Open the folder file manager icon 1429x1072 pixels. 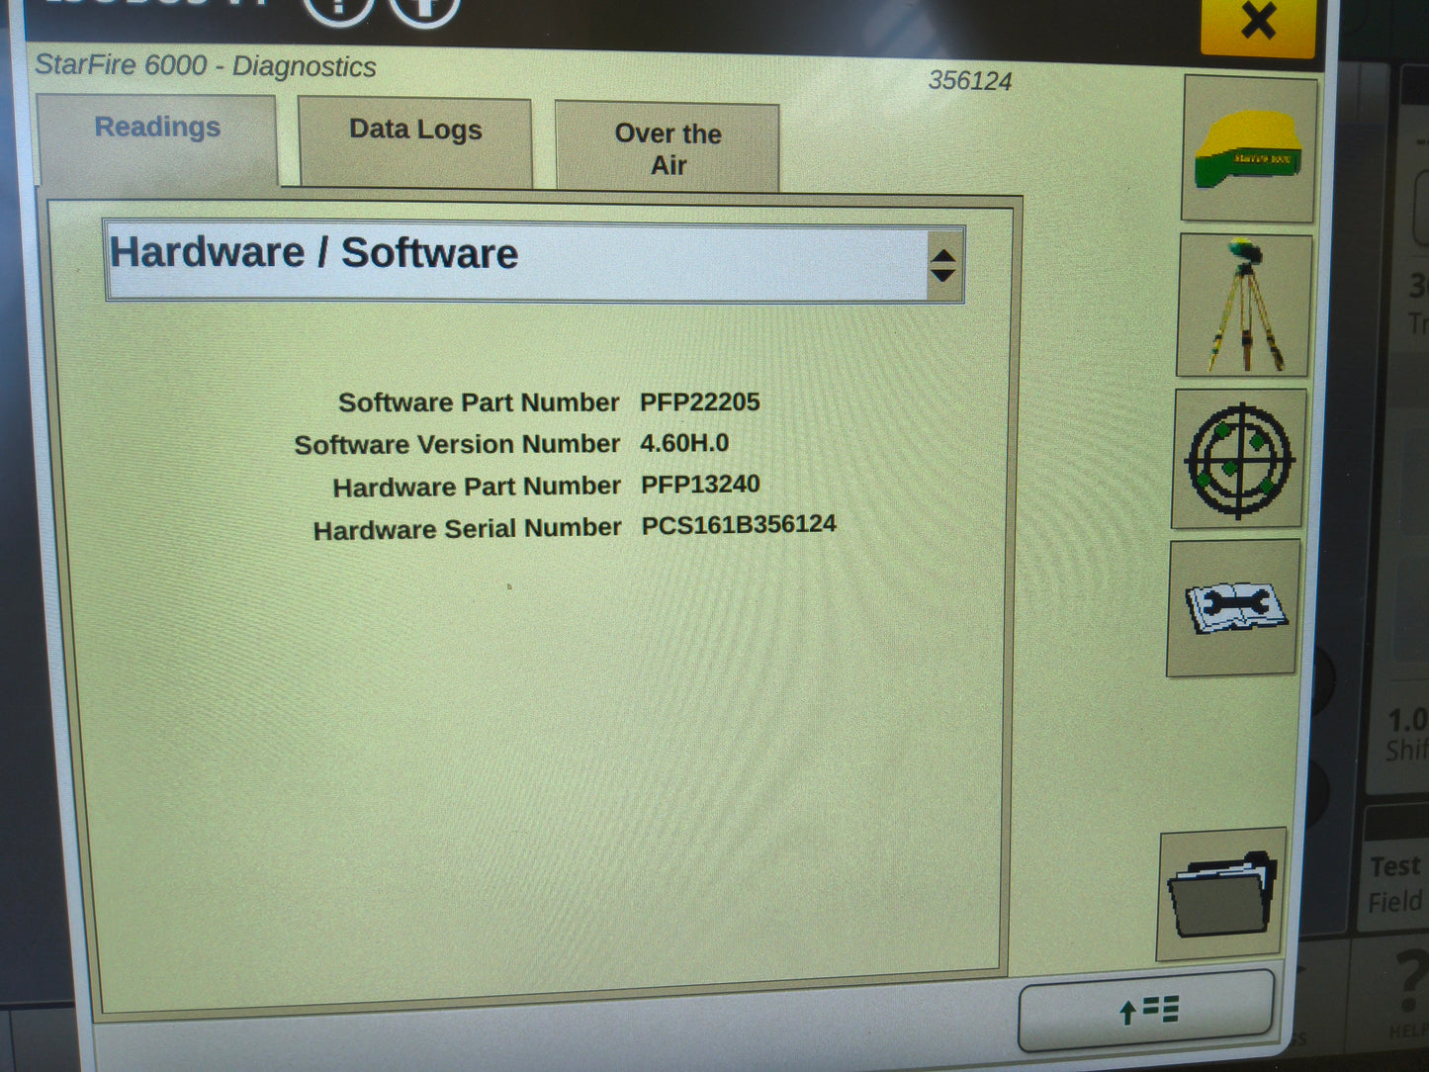[x=1218, y=898]
